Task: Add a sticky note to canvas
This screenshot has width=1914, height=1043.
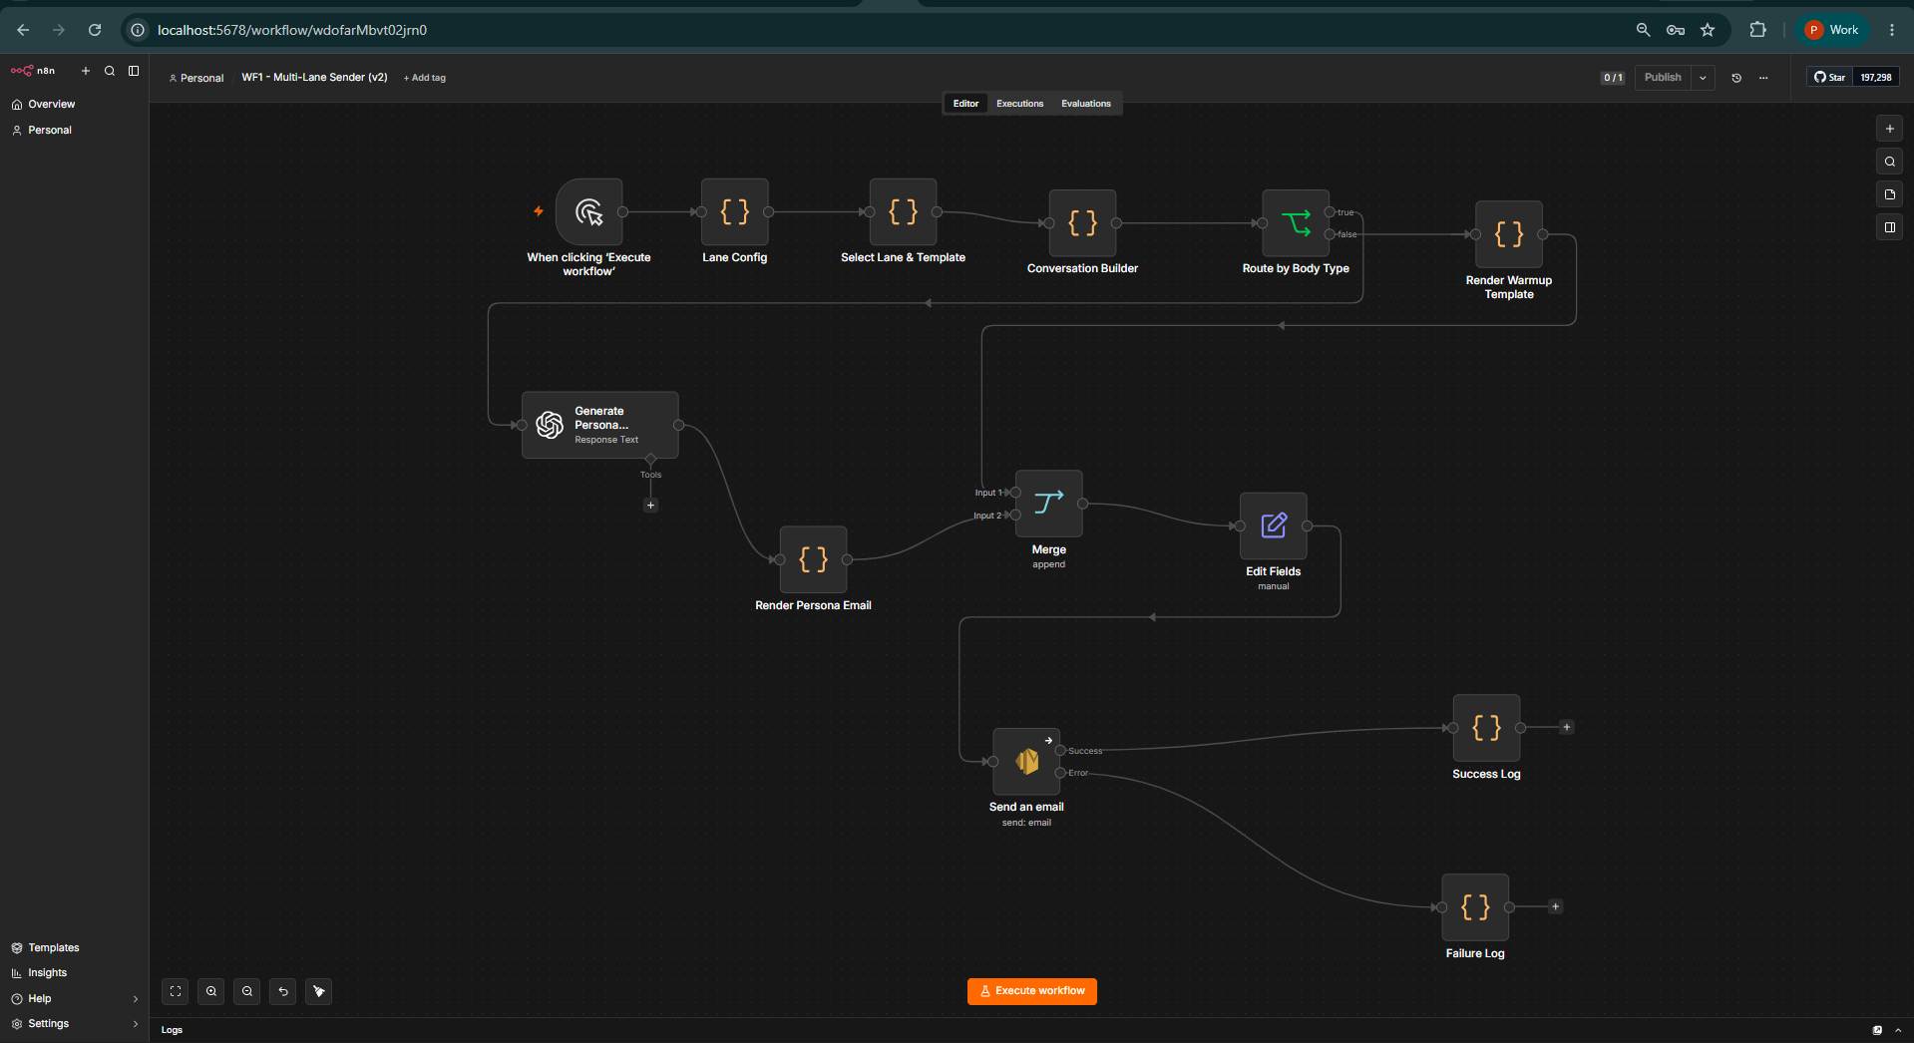Action: [x=1889, y=194]
